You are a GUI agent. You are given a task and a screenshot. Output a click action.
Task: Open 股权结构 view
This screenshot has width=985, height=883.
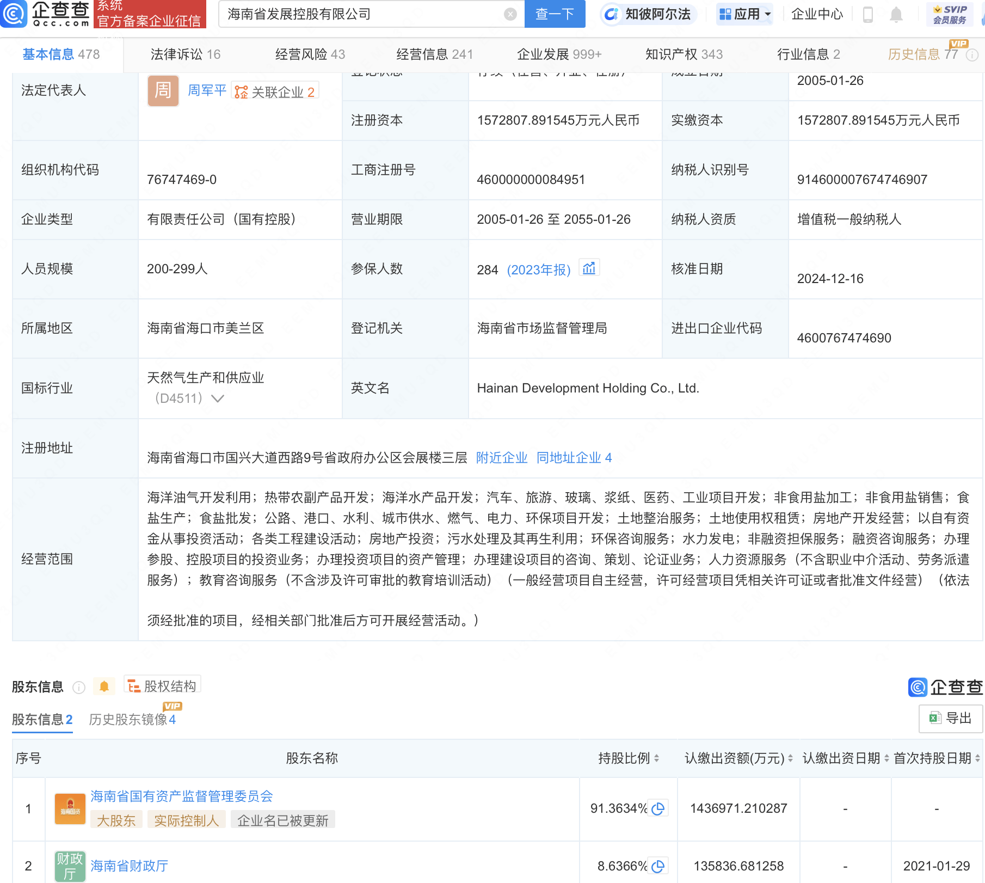click(162, 685)
